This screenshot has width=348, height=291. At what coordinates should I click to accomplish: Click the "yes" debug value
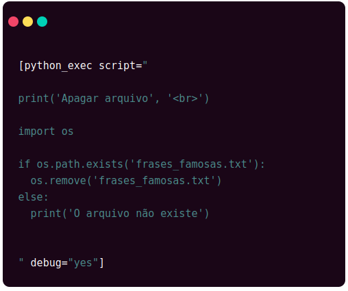[x=83, y=263]
